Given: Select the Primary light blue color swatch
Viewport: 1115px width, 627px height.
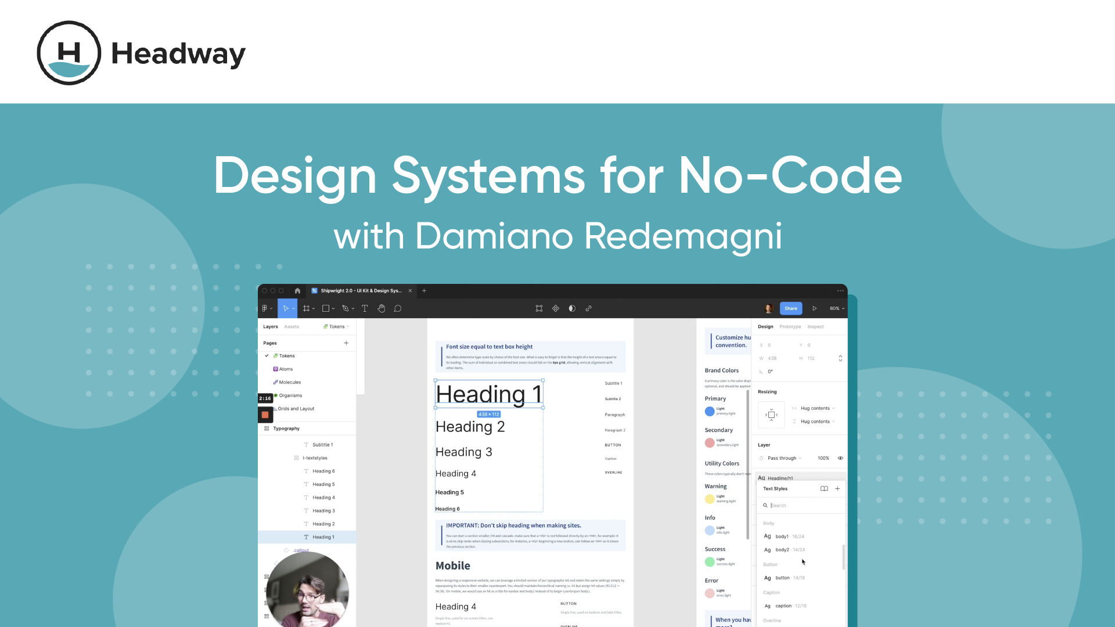Looking at the screenshot, I should (x=710, y=411).
